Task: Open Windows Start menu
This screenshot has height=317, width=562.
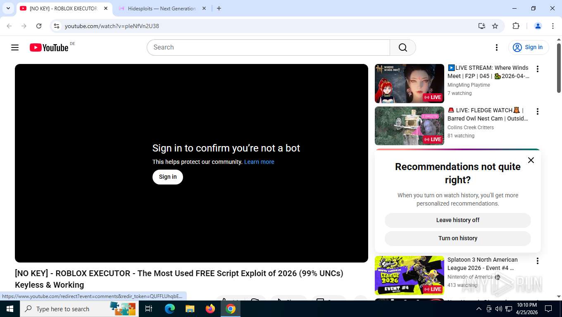Action: (10, 309)
